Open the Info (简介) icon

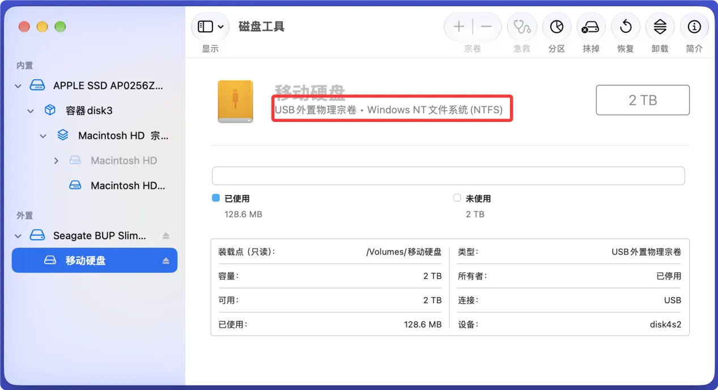point(694,27)
